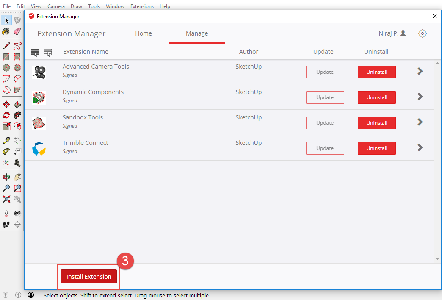Select the yellow Protractor tool
Viewport: 442px width, 300px height.
coord(6,152)
